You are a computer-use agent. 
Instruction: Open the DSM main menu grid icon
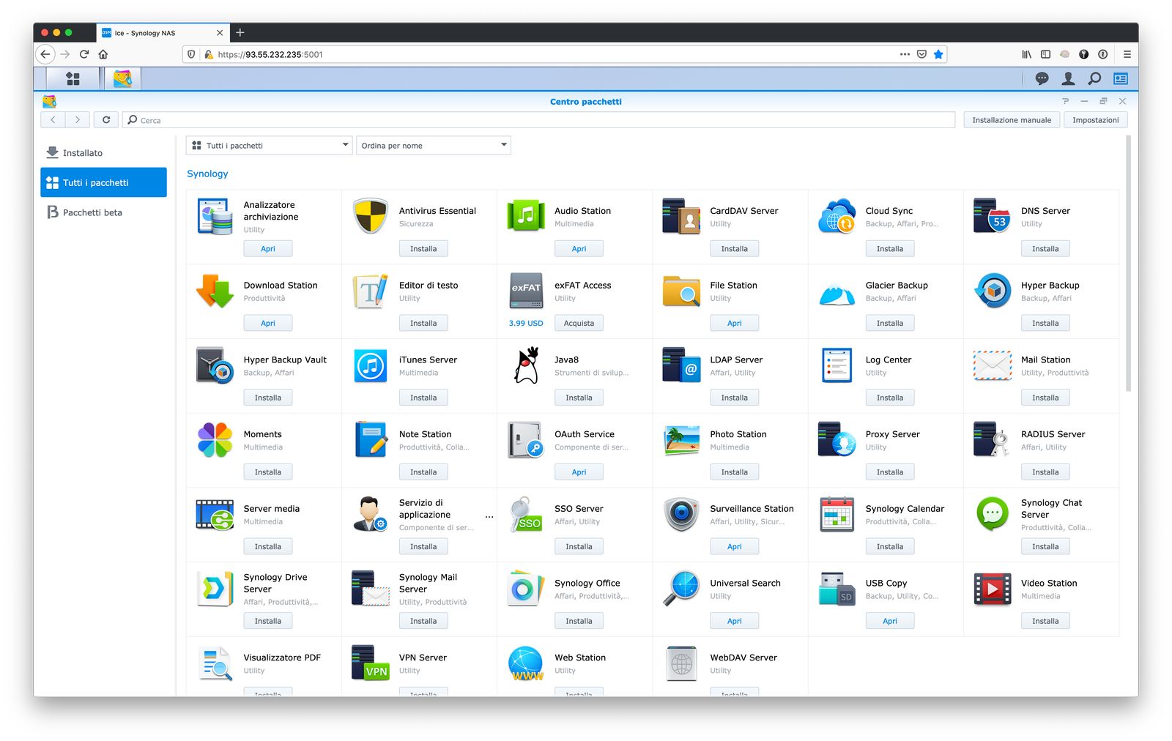coord(73,78)
